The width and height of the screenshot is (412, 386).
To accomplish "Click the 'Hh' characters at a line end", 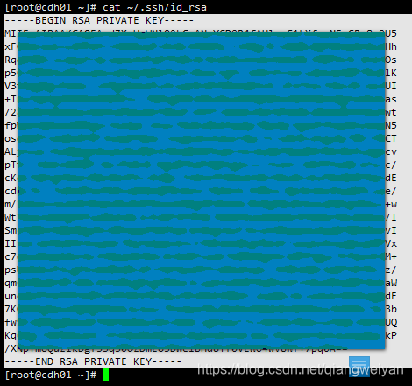I will [x=391, y=46].
